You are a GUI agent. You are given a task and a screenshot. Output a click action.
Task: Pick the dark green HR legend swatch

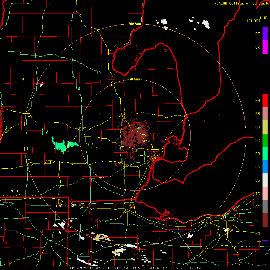[265, 140]
